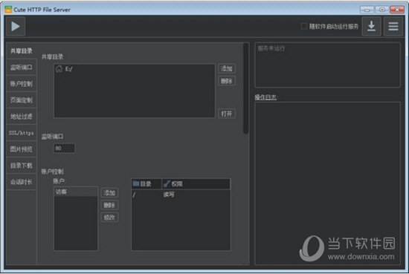Click the download arrow icon
The height and width of the screenshot is (274, 409).
click(371, 26)
